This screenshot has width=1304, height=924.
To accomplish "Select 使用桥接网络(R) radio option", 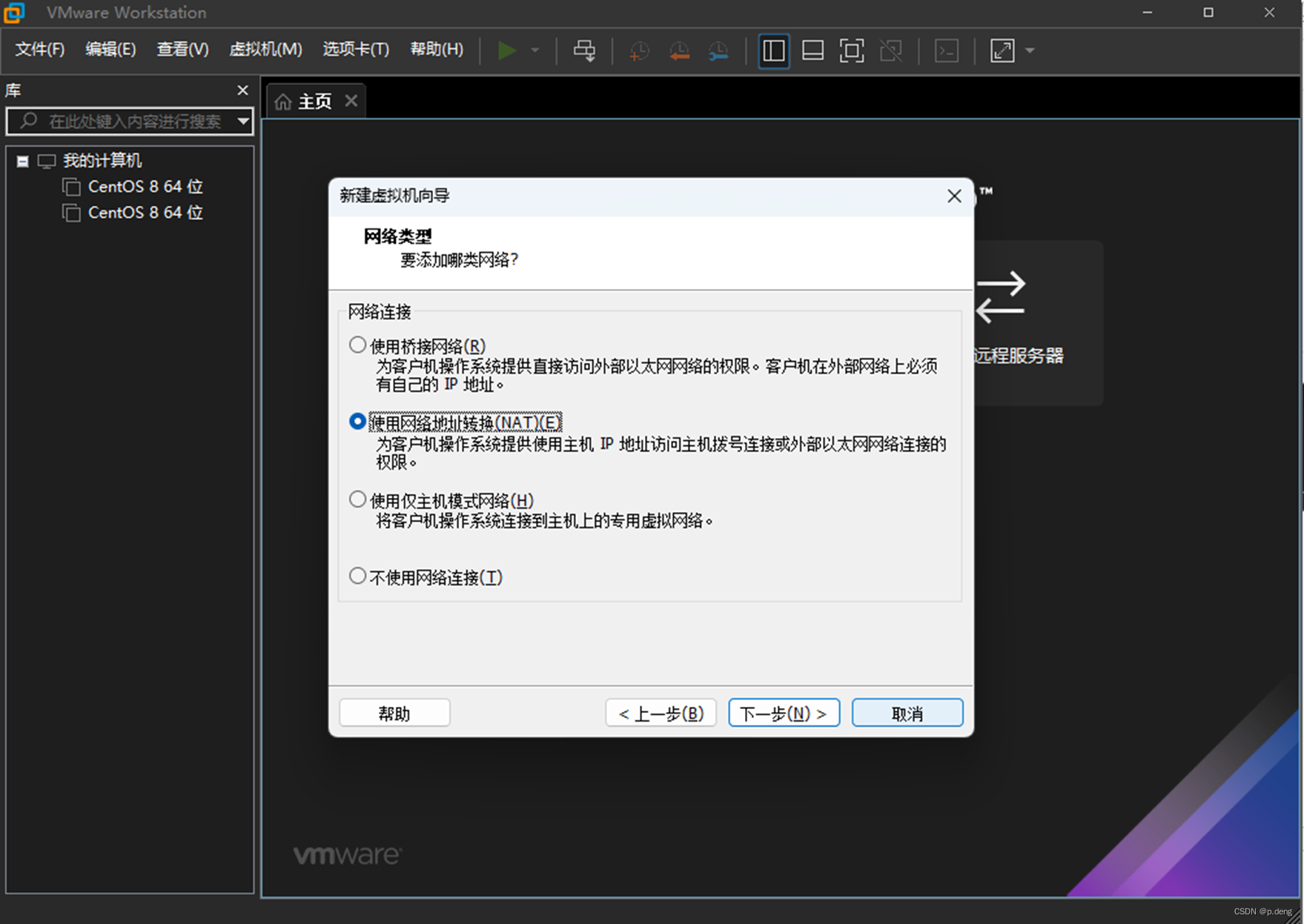I will tap(357, 345).
